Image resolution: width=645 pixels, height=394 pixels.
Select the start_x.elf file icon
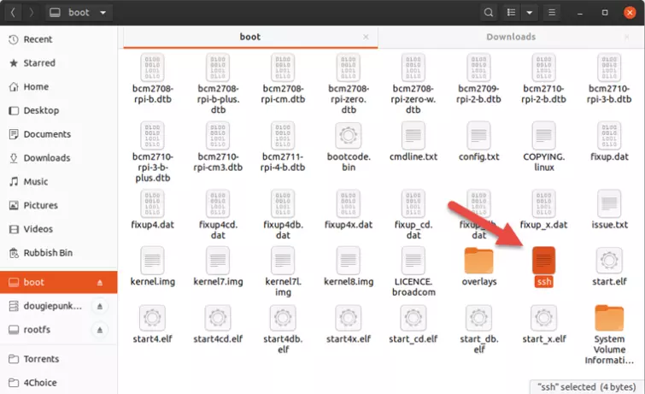544,317
